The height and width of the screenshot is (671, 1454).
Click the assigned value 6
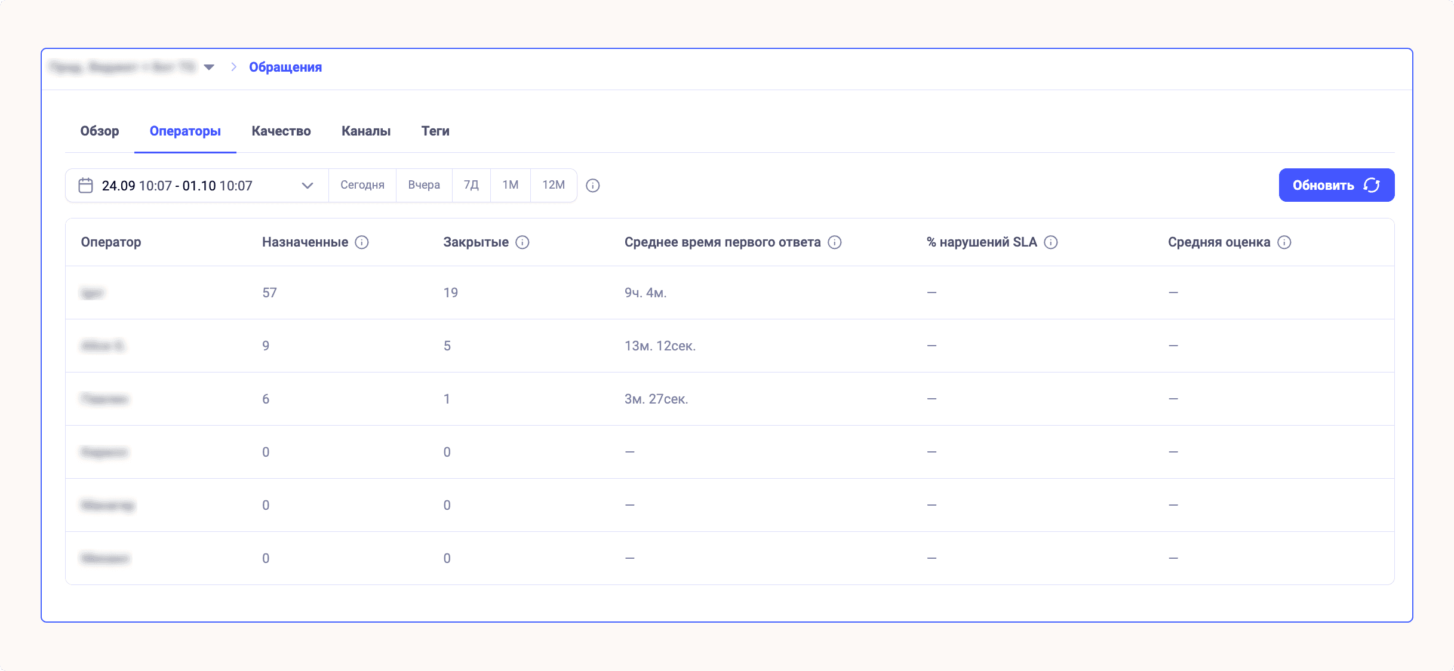[x=266, y=399]
